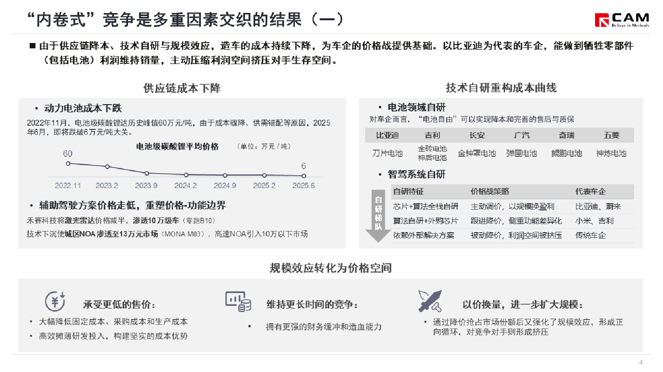663x372 pixels.
Task: Click bullet 高效摊薄研发投入
Action: click(x=113, y=336)
